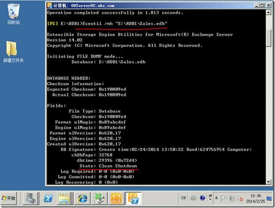Click the keyboard input method icon
This screenshot has width=275, height=208.
pyautogui.click(x=193, y=198)
